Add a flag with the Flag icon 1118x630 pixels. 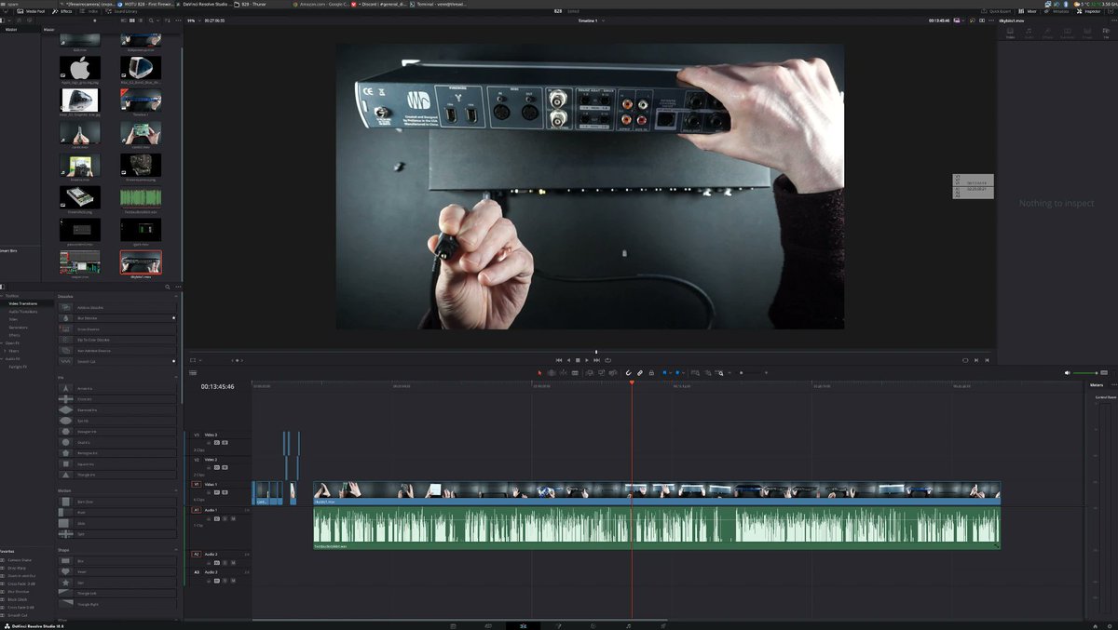[664, 372]
